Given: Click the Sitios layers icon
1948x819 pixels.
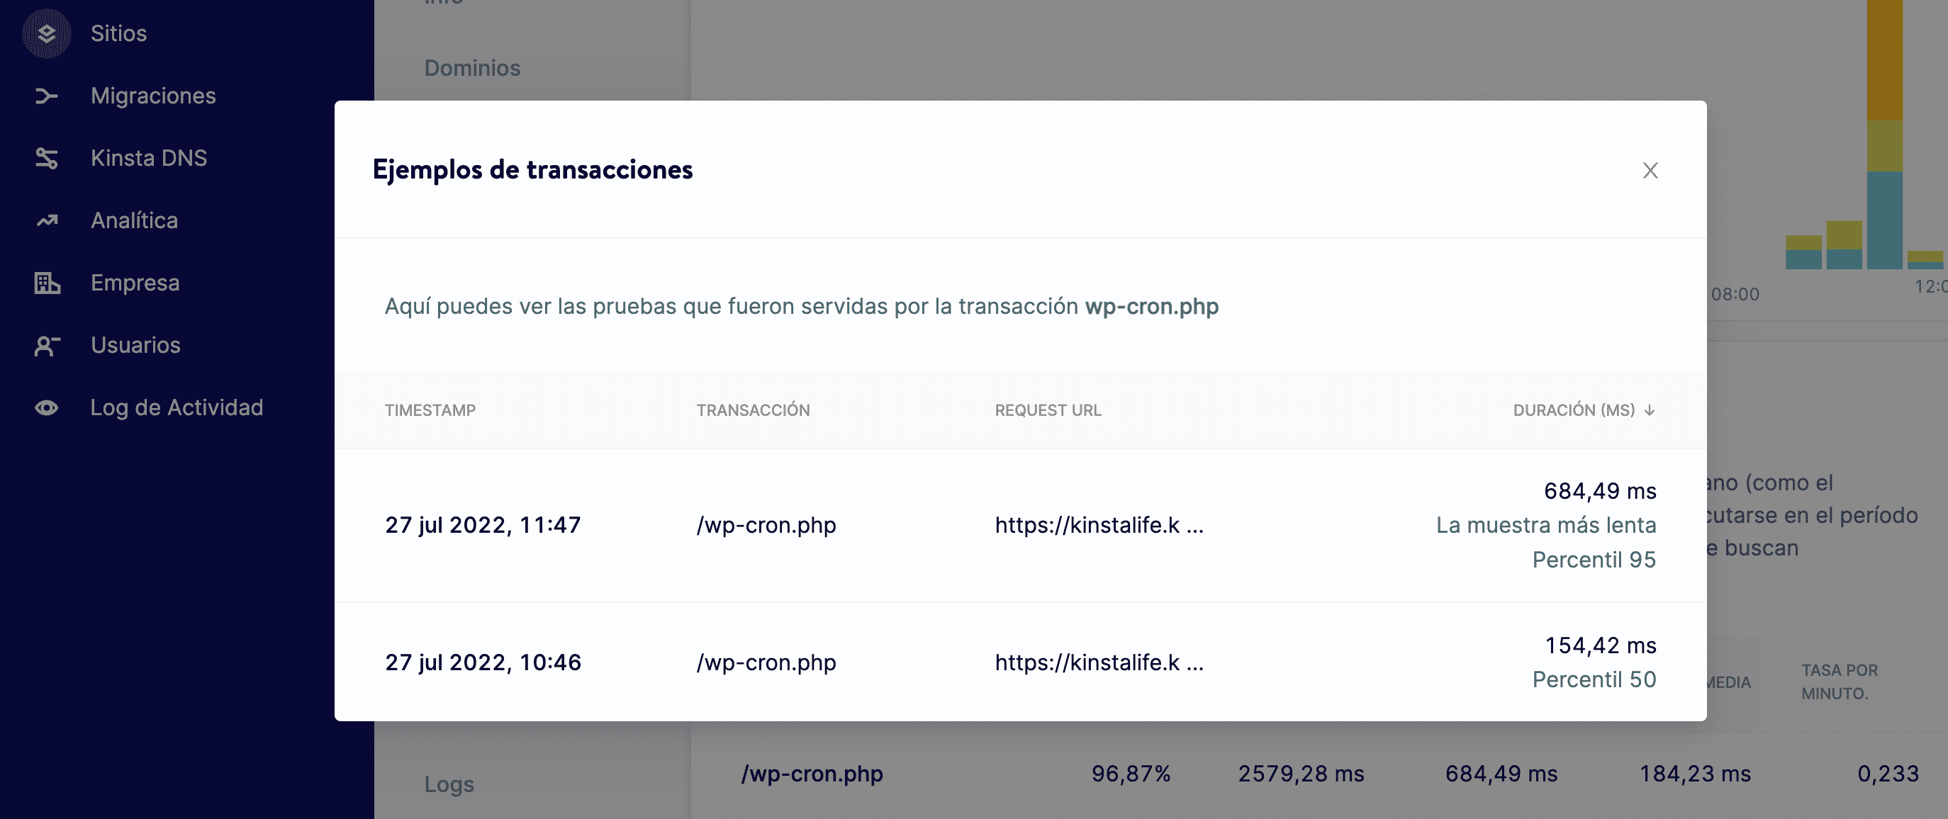Looking at the screenshot, I should 46,33.
